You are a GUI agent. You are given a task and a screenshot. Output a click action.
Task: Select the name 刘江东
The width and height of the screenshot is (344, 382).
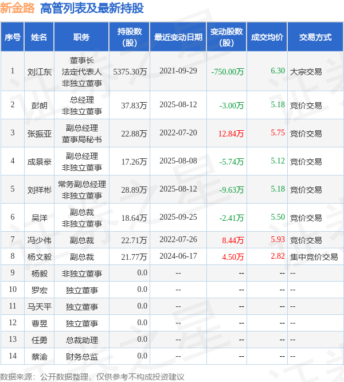click(39, 72)
